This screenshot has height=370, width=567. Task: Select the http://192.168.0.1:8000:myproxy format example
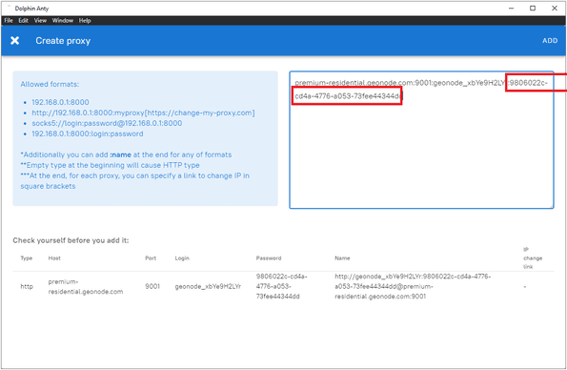pos(143,113)
